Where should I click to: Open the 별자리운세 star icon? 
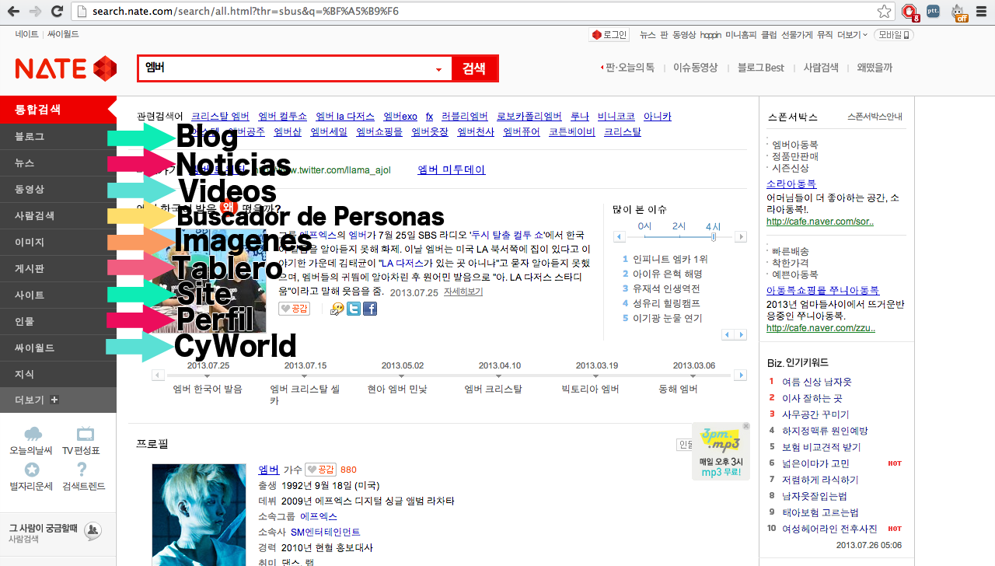click(x=32, y=470)
